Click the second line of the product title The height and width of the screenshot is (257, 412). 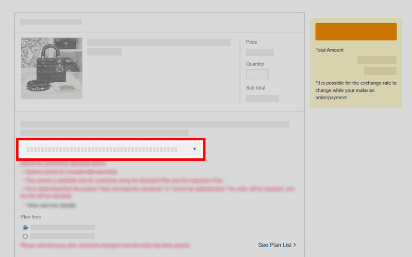105,52
